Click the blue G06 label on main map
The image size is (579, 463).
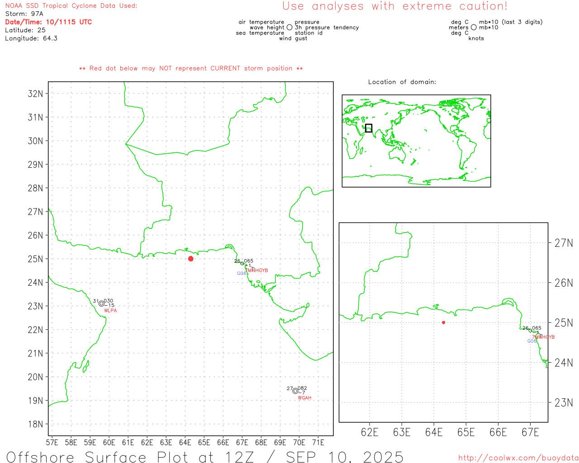pos(242,274)
